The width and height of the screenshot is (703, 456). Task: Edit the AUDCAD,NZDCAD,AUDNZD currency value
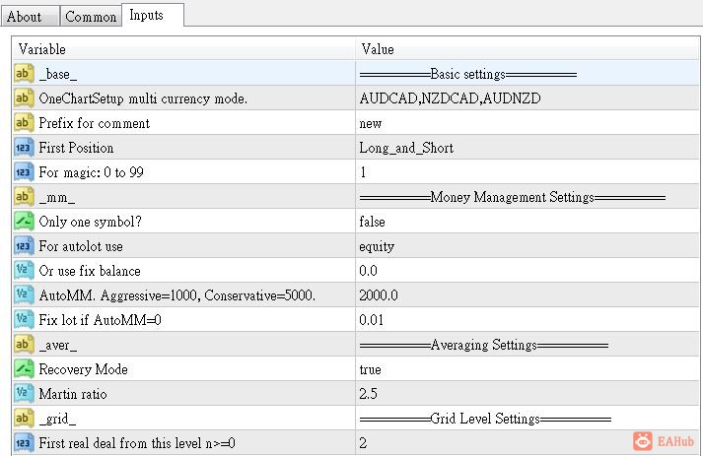click(x=450, y=98)
